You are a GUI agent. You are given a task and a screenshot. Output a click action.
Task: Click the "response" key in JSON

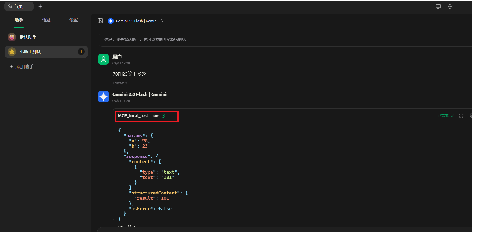point(137,156)
